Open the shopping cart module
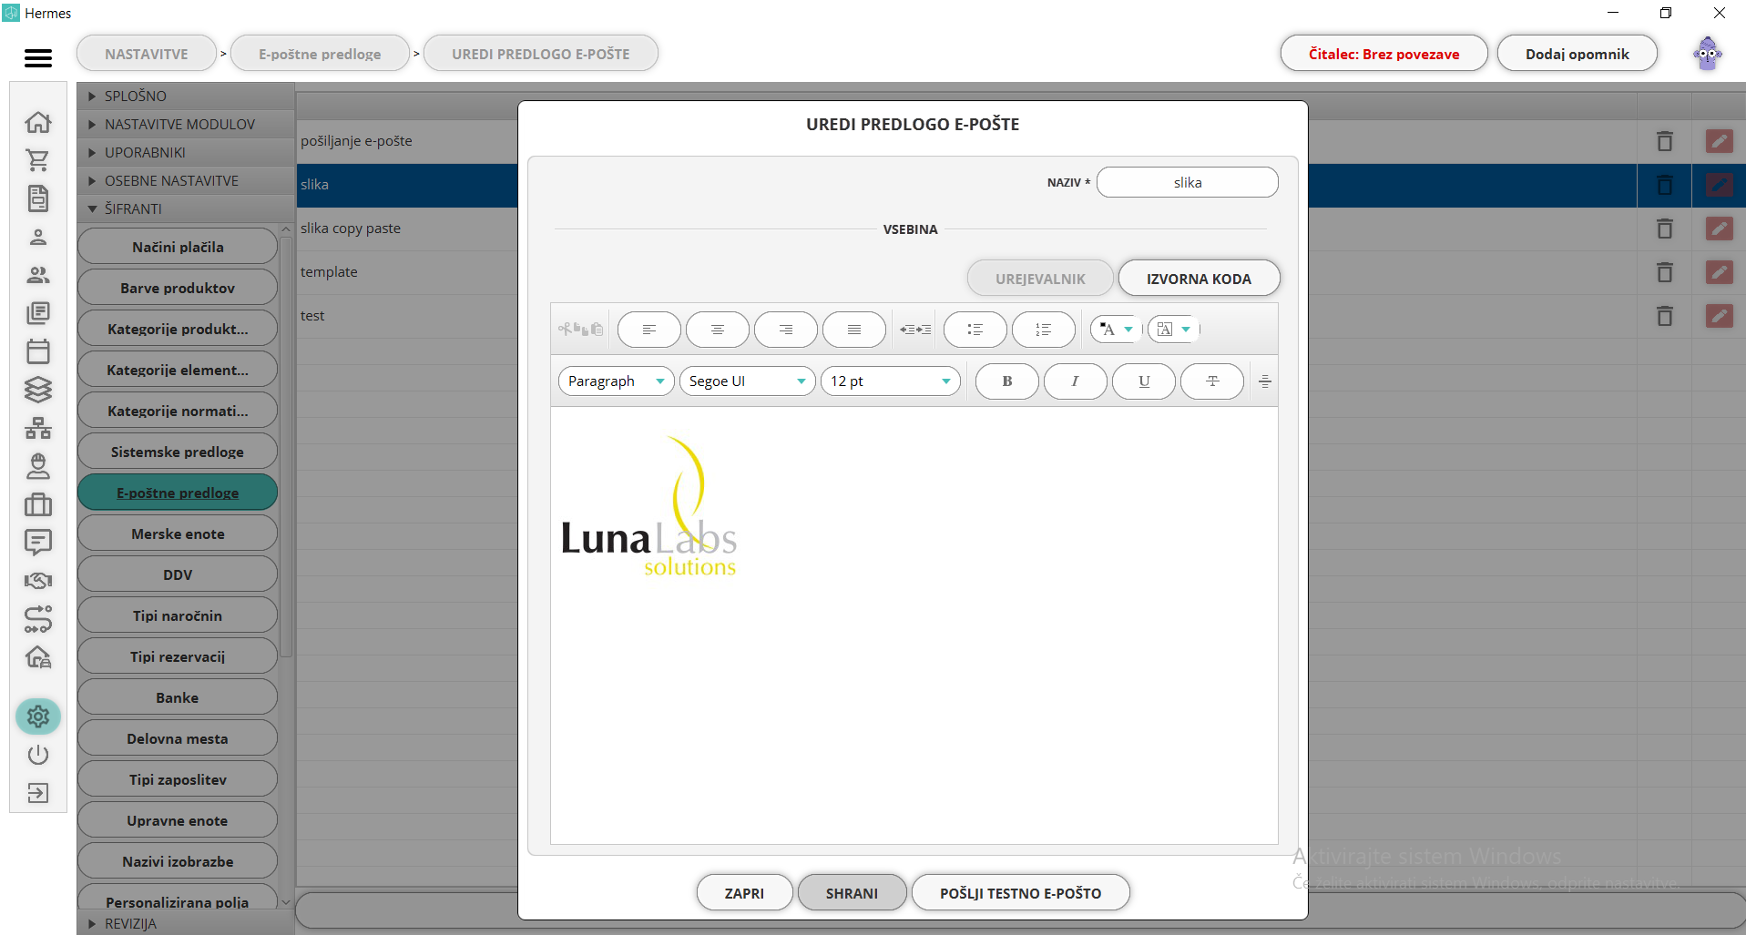This screenshot has height=935, width=1746. pyautogui.click(x=37, y=160)
